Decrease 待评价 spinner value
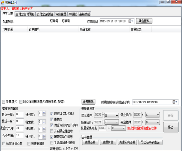 pyautogui.click(x=44, y=137)
